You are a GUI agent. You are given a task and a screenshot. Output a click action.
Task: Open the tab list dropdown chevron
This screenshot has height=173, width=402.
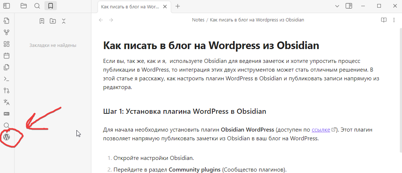point(337,6)
